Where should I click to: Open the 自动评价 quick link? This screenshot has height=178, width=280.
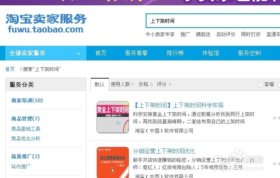pos(226,34)
